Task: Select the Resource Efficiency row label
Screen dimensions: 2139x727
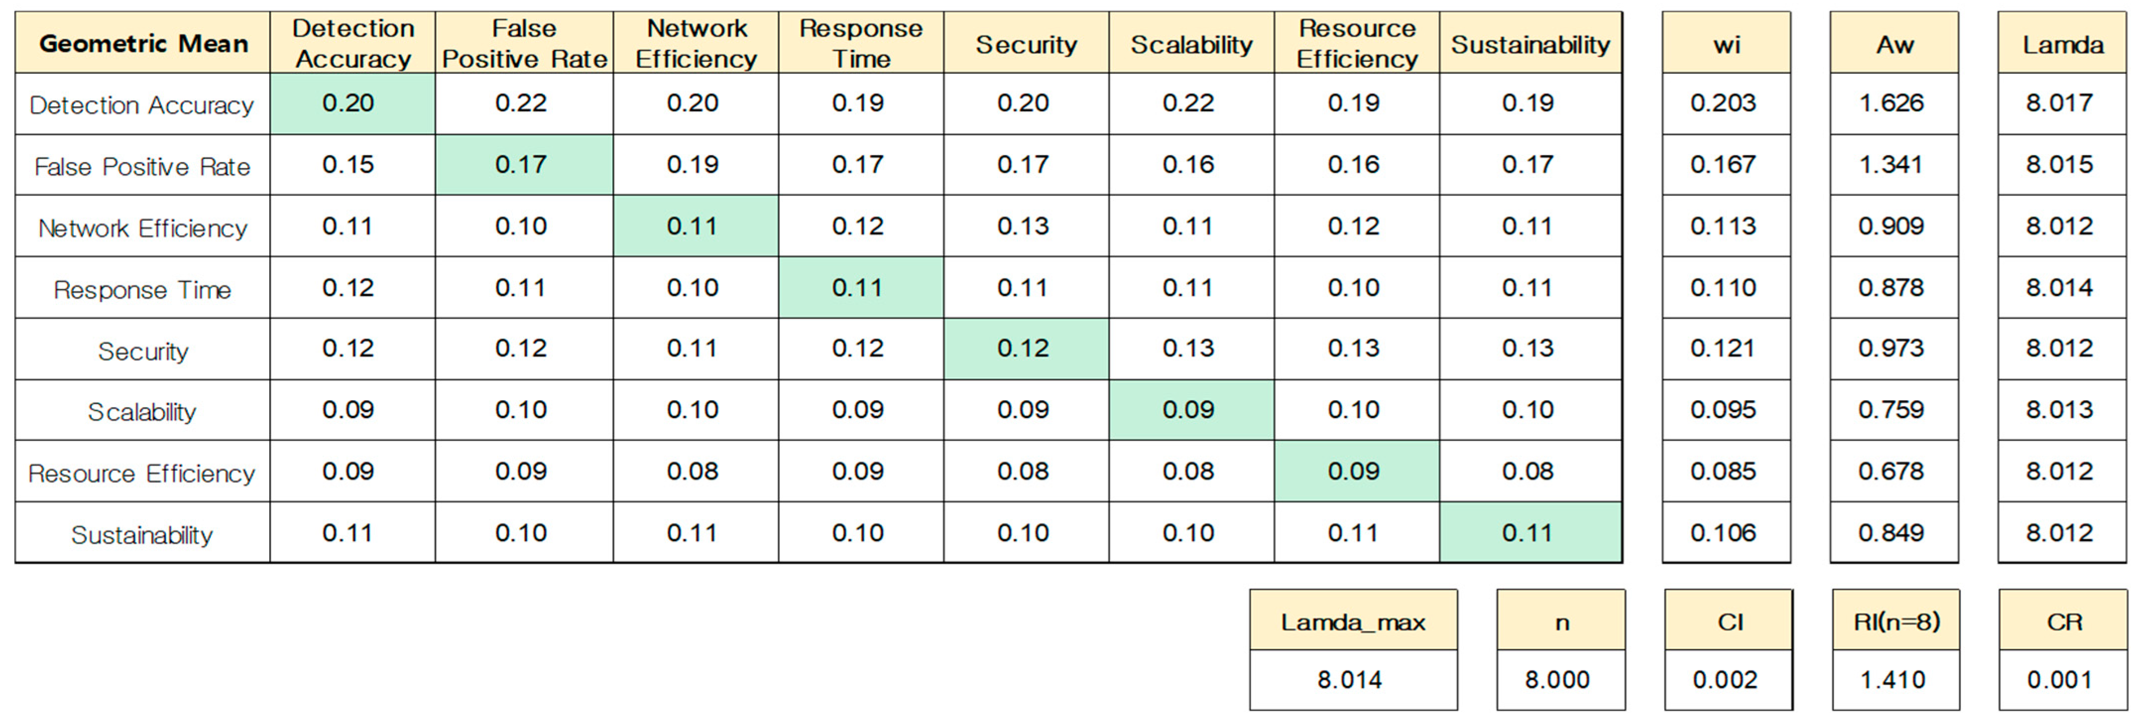Action: (x=142, y=473)
